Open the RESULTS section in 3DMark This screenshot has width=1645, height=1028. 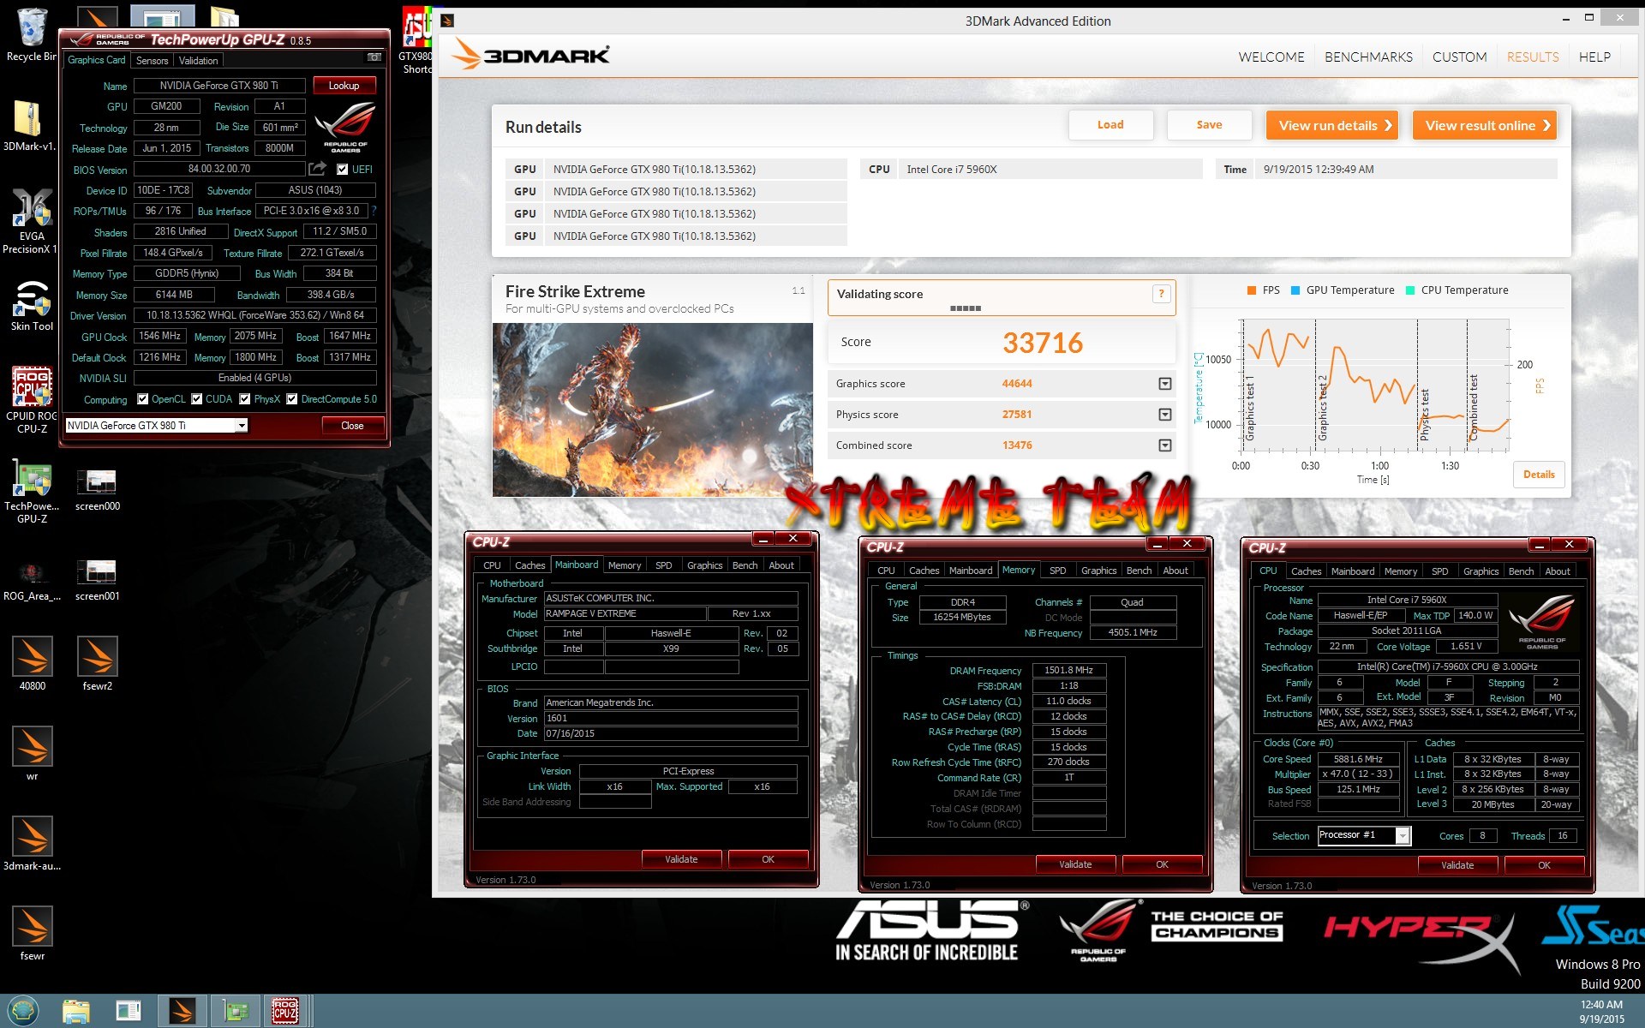coord(1533,57)
